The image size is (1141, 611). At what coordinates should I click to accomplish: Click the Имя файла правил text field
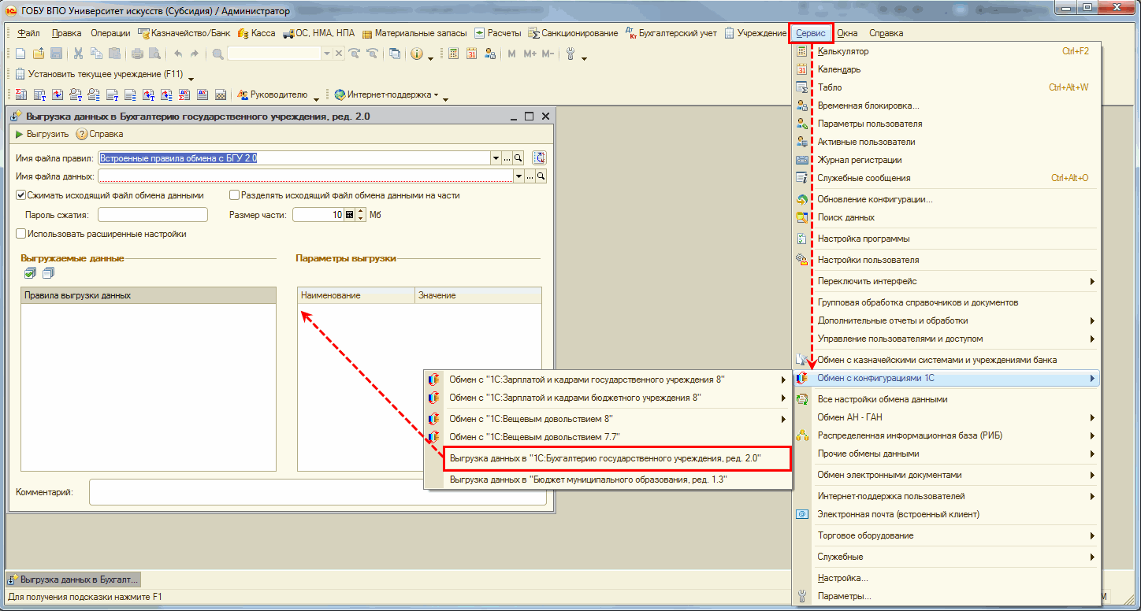(294, 158)
